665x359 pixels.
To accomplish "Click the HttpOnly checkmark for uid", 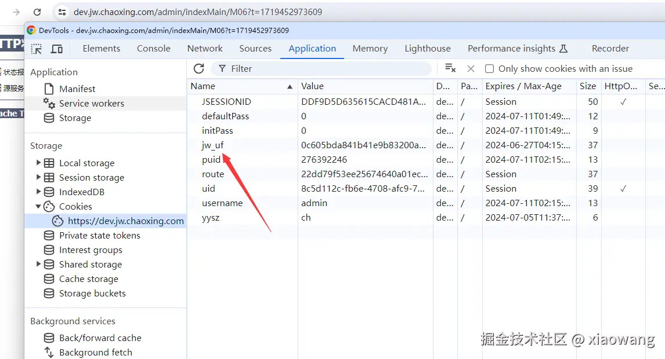I will point(623,188).
